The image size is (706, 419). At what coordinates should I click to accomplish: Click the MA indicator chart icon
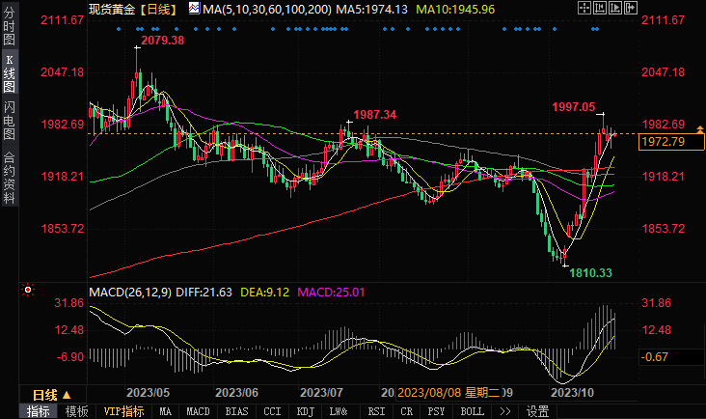click(x=194, y=8)
